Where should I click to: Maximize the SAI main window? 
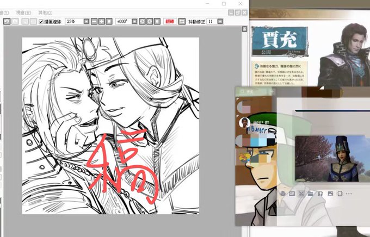pyautogui.click(x=224, y=4)
